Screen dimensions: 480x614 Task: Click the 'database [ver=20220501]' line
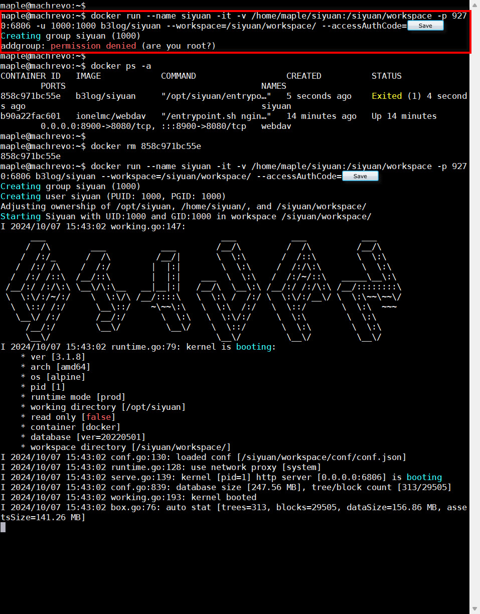click(83, 437)
